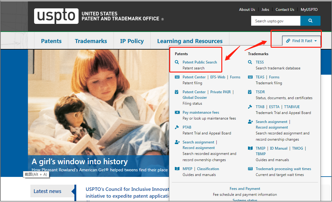Go to MyUSPTO link

[x=309, y=10]
